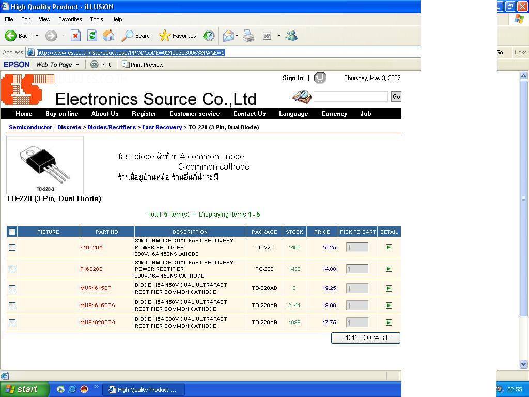Click quantity field for MUR1620CTG
The width and height of the screenshot is (529, 397).
[357, 323]
